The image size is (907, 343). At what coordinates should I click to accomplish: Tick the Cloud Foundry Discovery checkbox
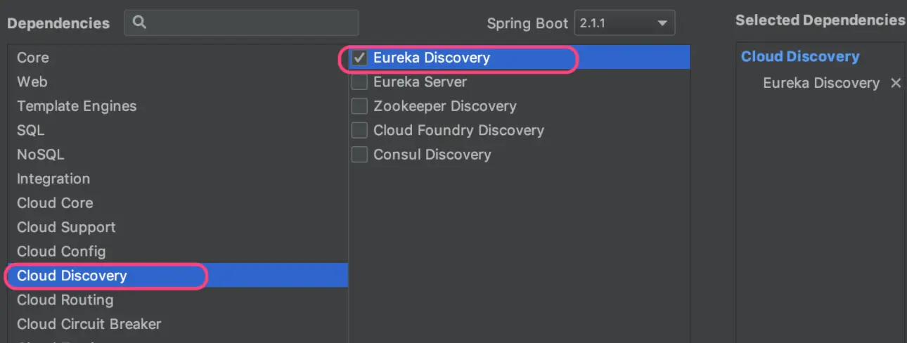click(x=359, y=131)
